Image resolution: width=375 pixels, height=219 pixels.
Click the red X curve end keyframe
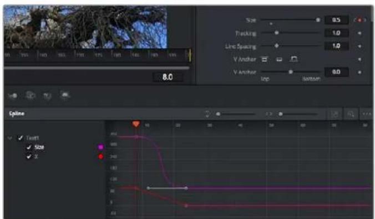coord(186,205)
